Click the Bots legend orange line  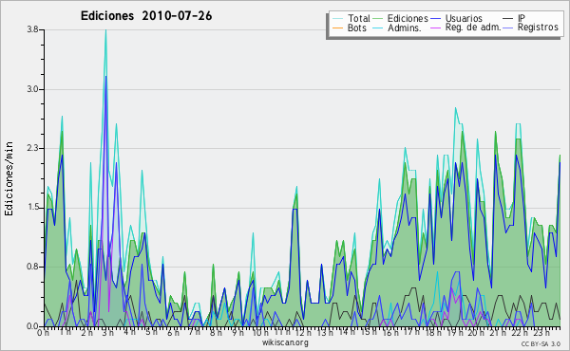(x=337, y=28)
